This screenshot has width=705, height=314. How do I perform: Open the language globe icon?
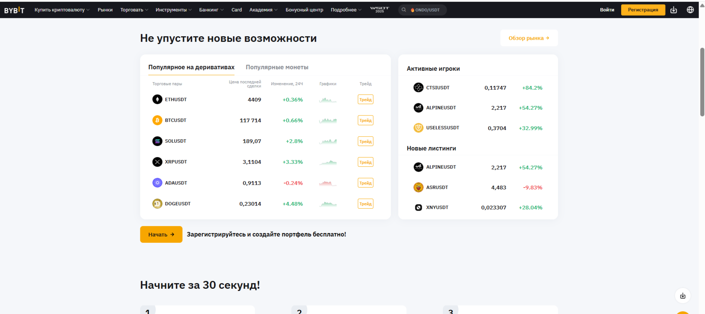pos(690,10)
